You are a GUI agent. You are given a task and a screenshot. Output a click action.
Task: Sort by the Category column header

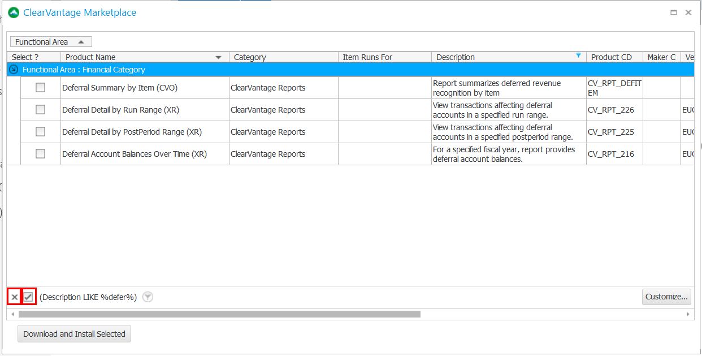point(284,57)
